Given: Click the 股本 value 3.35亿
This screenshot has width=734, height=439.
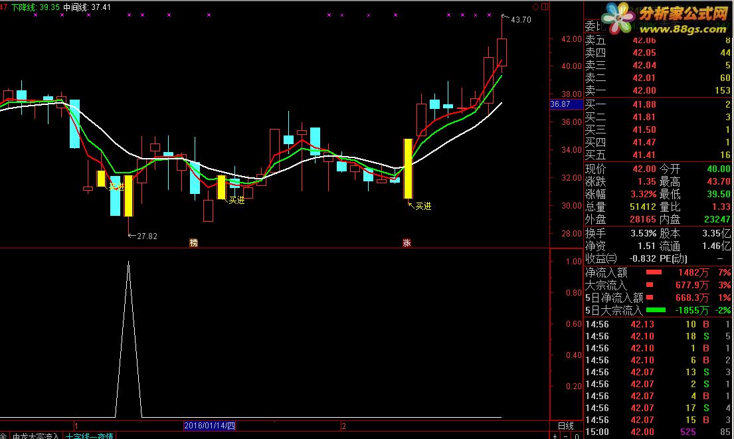Looking at the screenshot, I should click(x=717, y=233).
